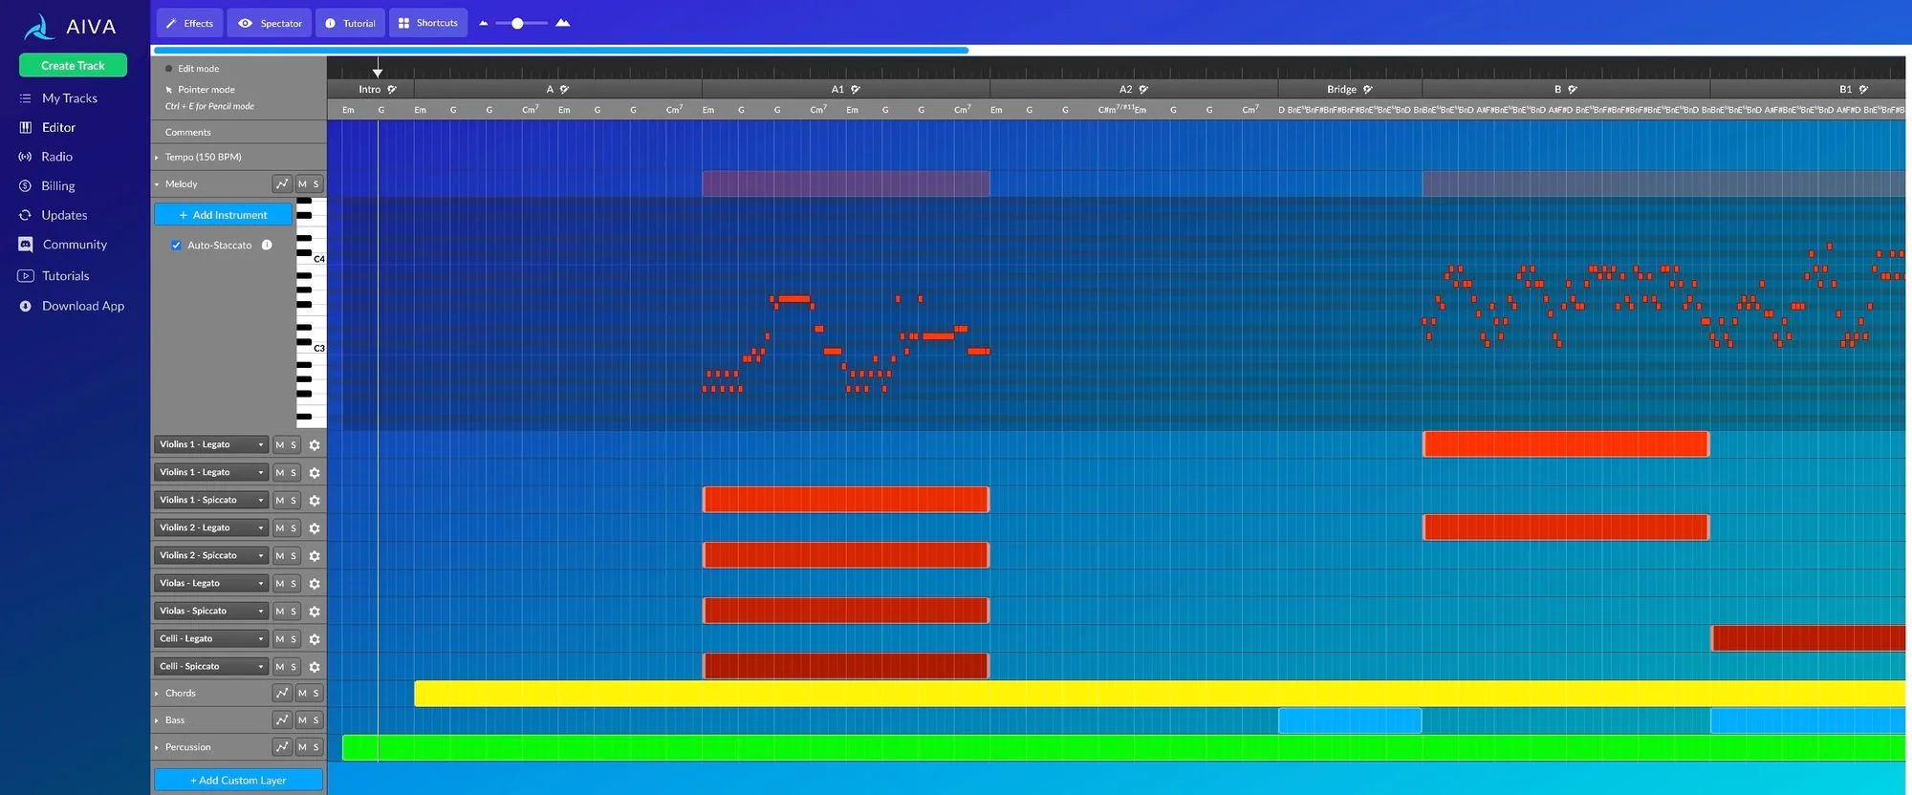This screenshot has height=795, width=1912.
Task: Click the Add Custom Layer button
Action: (239, 780)
